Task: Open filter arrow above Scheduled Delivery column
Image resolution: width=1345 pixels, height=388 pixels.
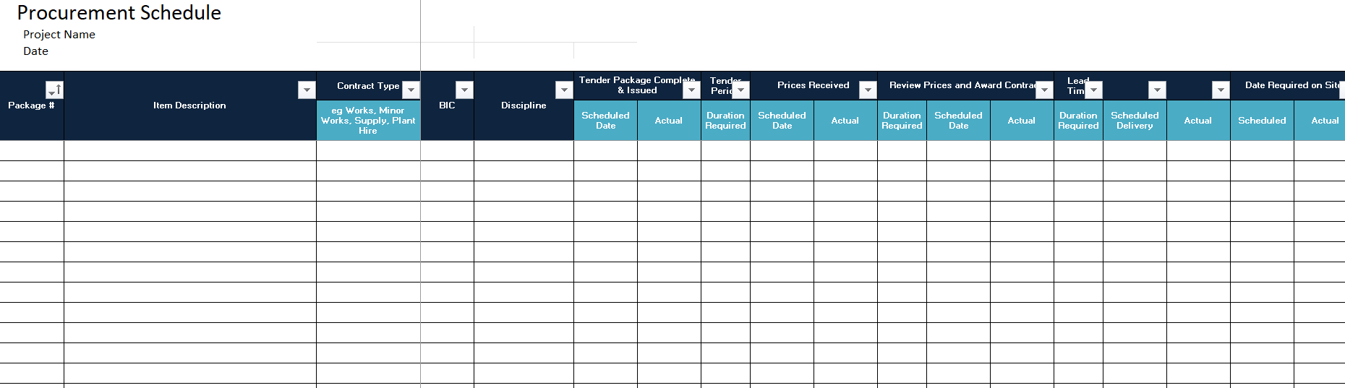Action: coord(1157,90)
